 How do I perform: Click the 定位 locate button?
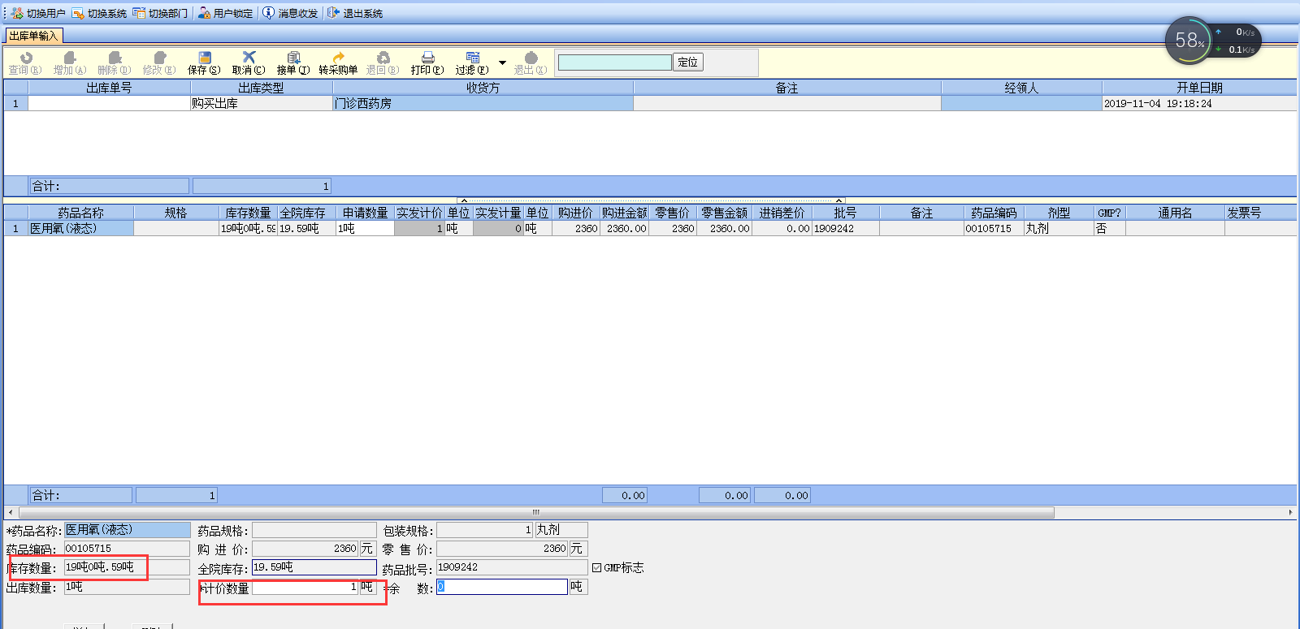687,62
